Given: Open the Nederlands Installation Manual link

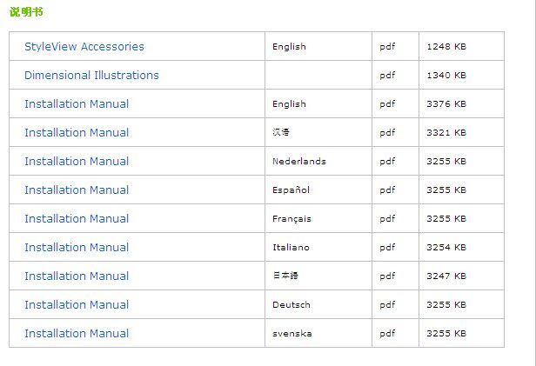Looking at the screenshot, I should (77, 162).
